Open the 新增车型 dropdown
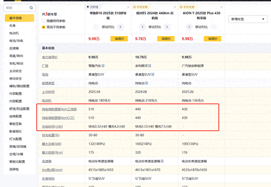 pyautogui.click(x=248, y=19)
